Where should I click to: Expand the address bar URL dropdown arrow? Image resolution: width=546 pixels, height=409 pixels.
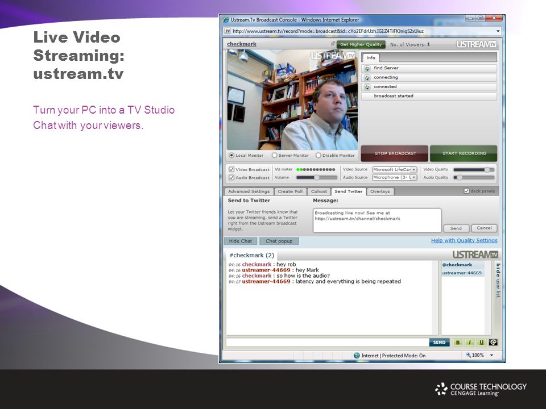click(498, 31)
